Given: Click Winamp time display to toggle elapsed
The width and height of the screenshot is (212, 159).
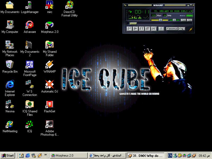Looking at the screenshot, I should pyautogui.click(x=142, y=12).
